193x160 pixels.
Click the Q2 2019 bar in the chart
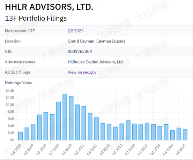click(33, 132)
